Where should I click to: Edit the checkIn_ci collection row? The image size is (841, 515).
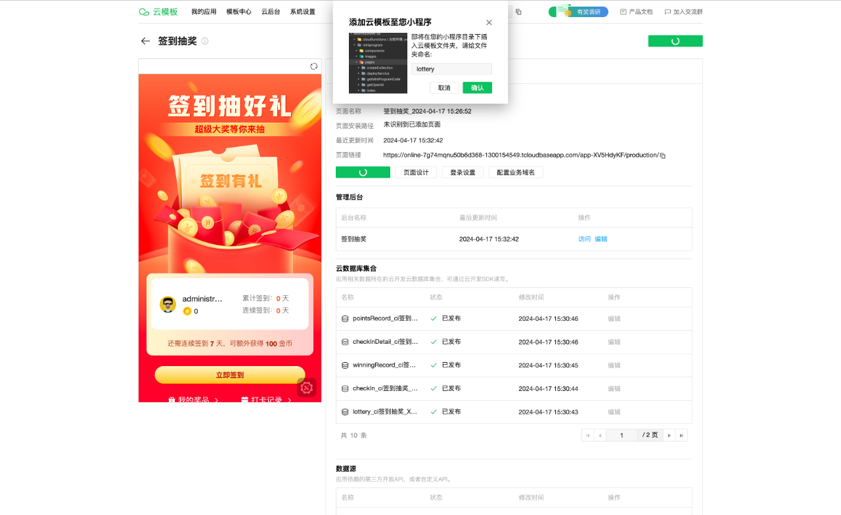coord(614,388)
